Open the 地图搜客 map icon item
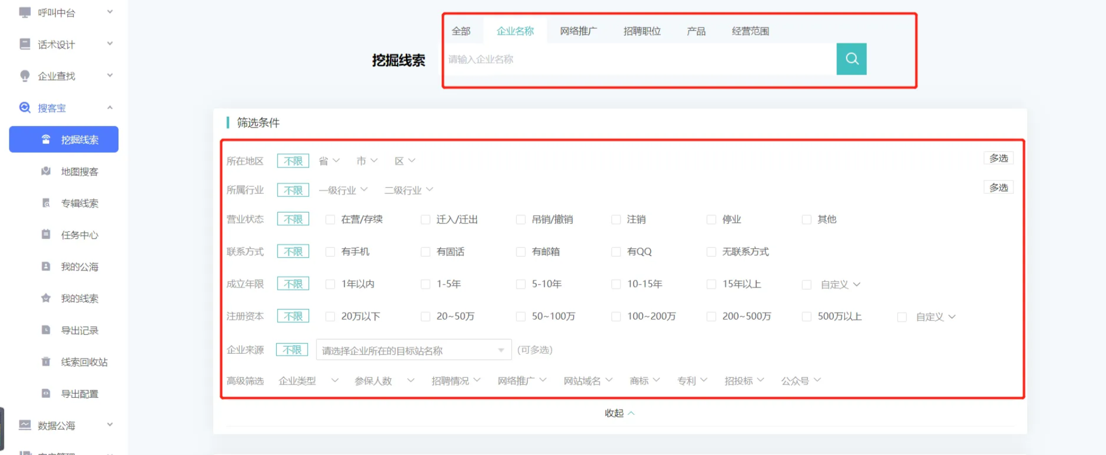This screenshot has height=455, width=1106. click(x=46, y=171)
